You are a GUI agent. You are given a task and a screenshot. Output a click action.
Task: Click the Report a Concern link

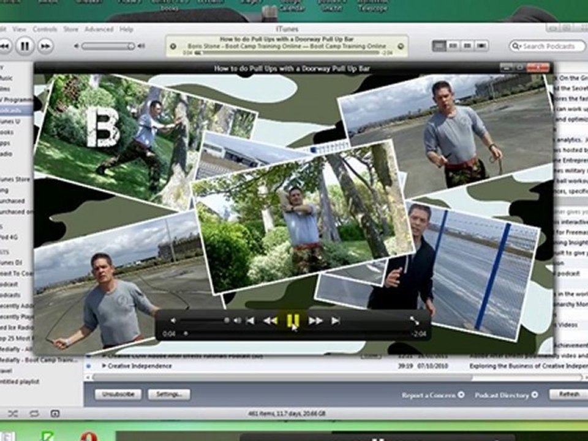433,395
